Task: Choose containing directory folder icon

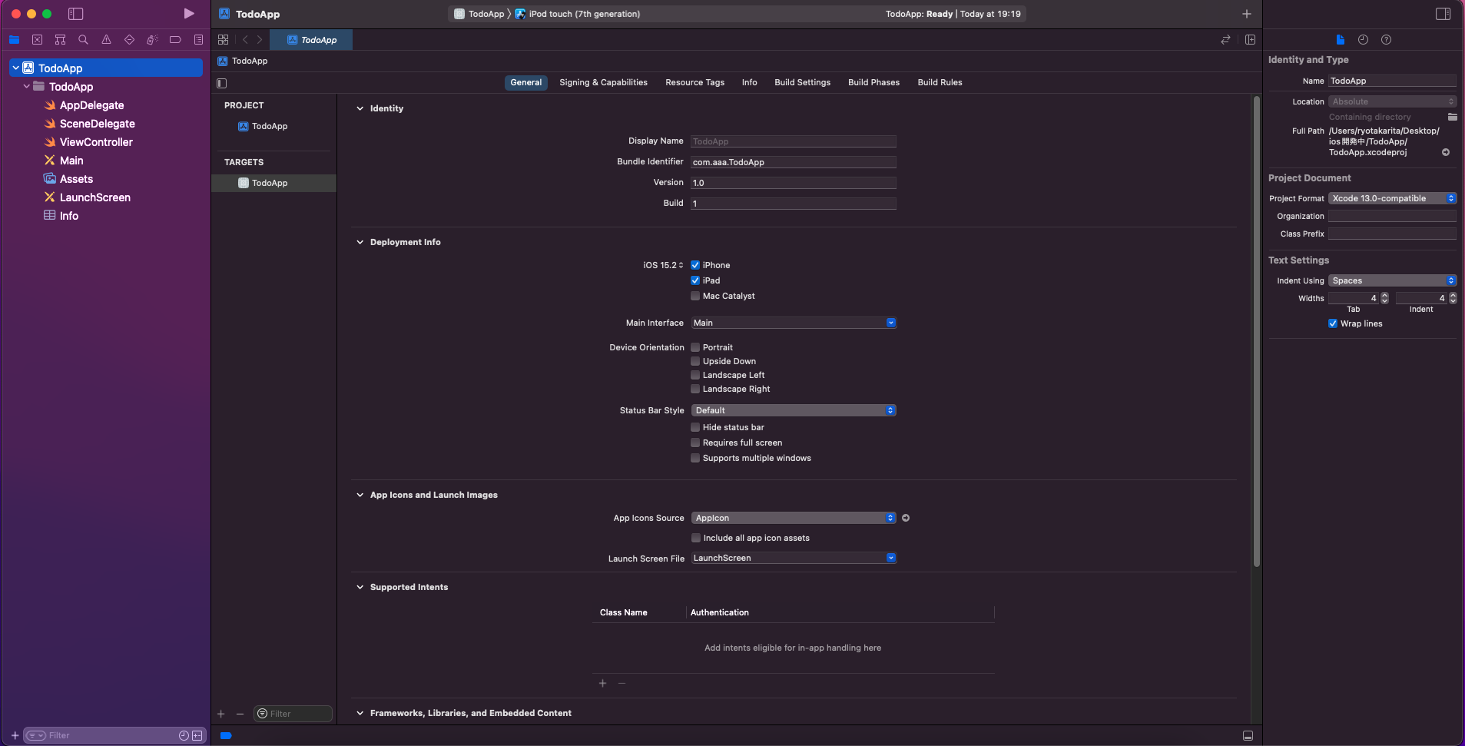Action: (x=1452, y=117)
